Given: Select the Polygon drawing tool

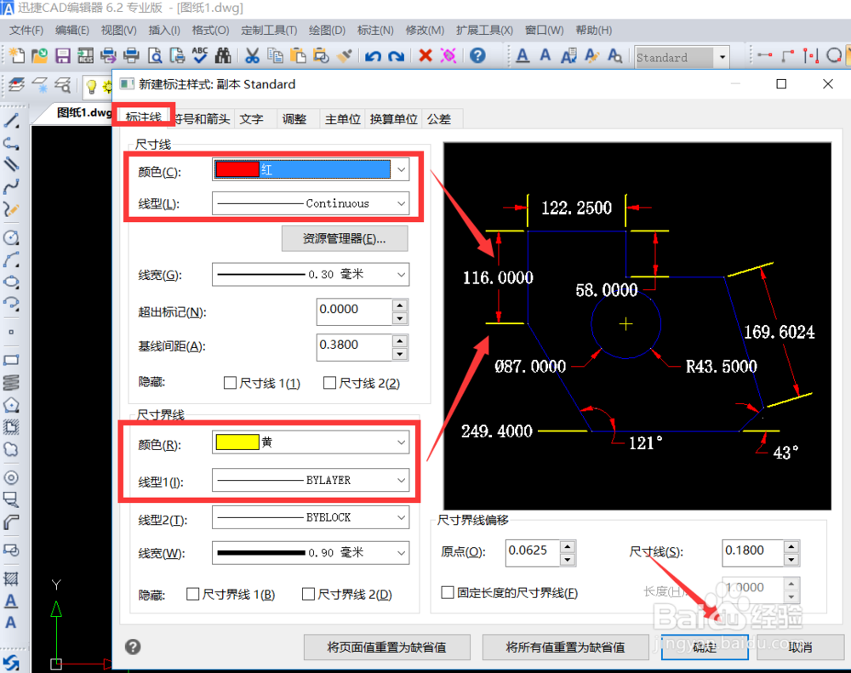Looking at the screenshot, I should pyautogui.click(x=11, y=405).
